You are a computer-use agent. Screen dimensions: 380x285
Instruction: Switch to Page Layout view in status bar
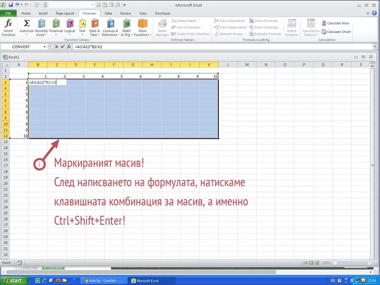[311, 263]
